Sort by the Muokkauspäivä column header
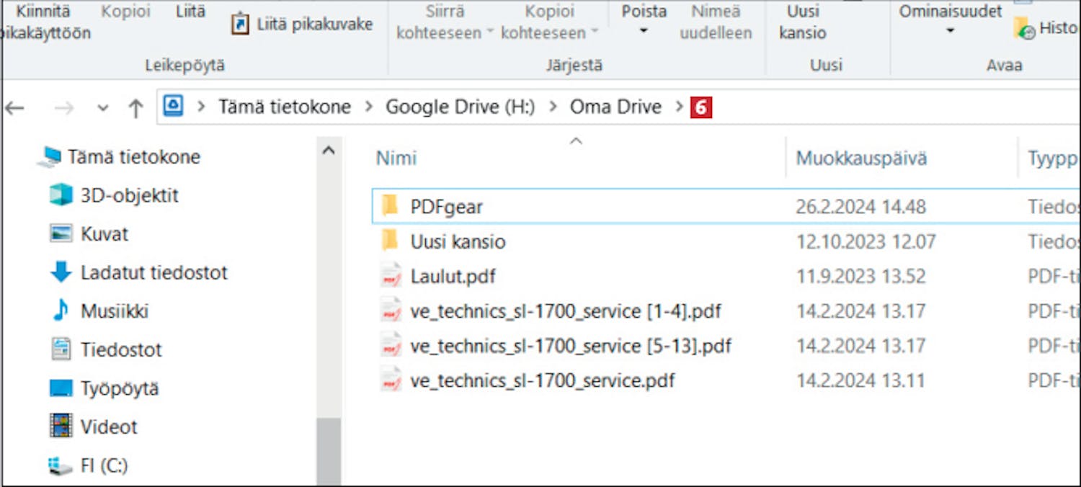The width and height of the screenshot is (1081, 487). click(x=861, y=158)
